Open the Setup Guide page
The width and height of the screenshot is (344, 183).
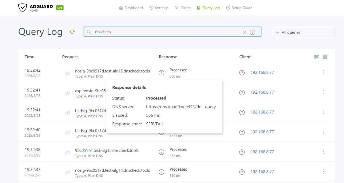coord(239,8)
